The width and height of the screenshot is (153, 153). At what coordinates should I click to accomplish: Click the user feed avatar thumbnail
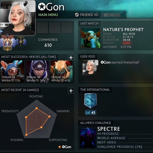coord(90,68)
